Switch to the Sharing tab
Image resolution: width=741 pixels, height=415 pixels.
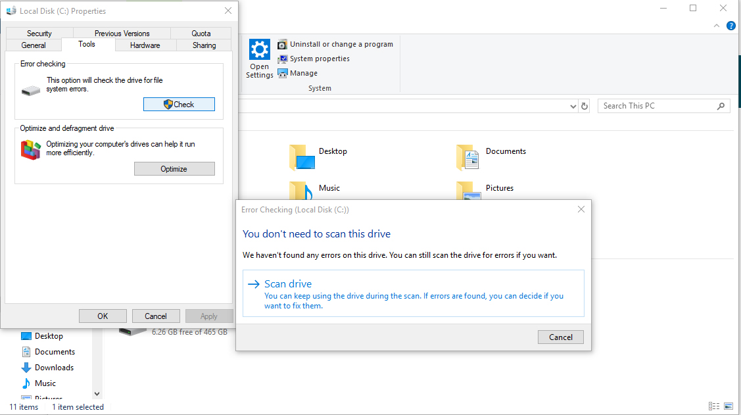point(203,45)
